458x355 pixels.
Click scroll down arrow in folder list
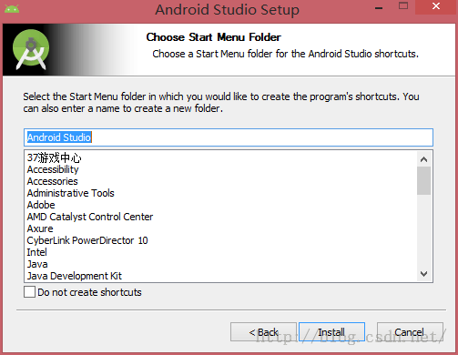pyautogui.click(x=424, y=274)
